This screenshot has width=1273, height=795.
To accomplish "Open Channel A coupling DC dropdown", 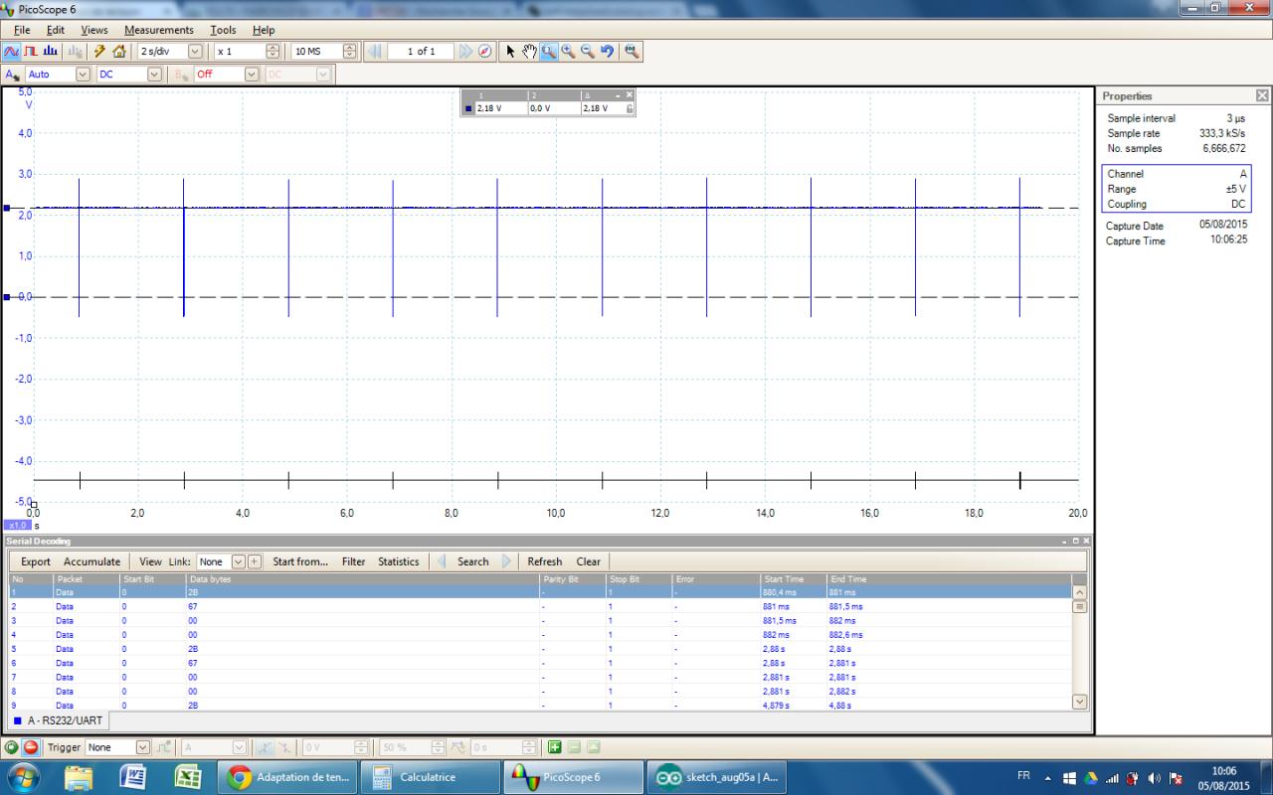I will [x=154, y=74].
